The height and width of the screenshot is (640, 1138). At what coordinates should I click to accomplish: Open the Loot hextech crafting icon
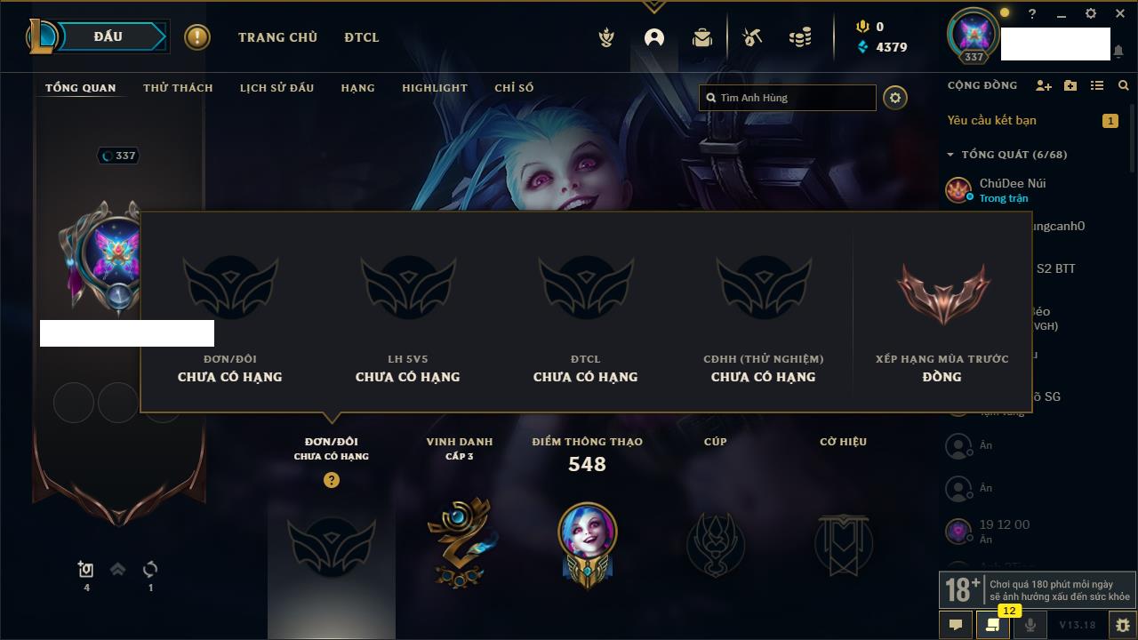(752, 37)
